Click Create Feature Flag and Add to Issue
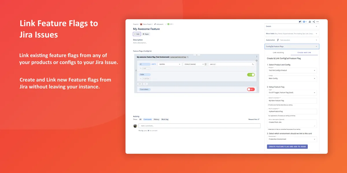The image size is (347, 173). [287, 146]
